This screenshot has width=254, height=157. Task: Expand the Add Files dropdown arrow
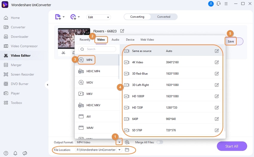[64, 17]
